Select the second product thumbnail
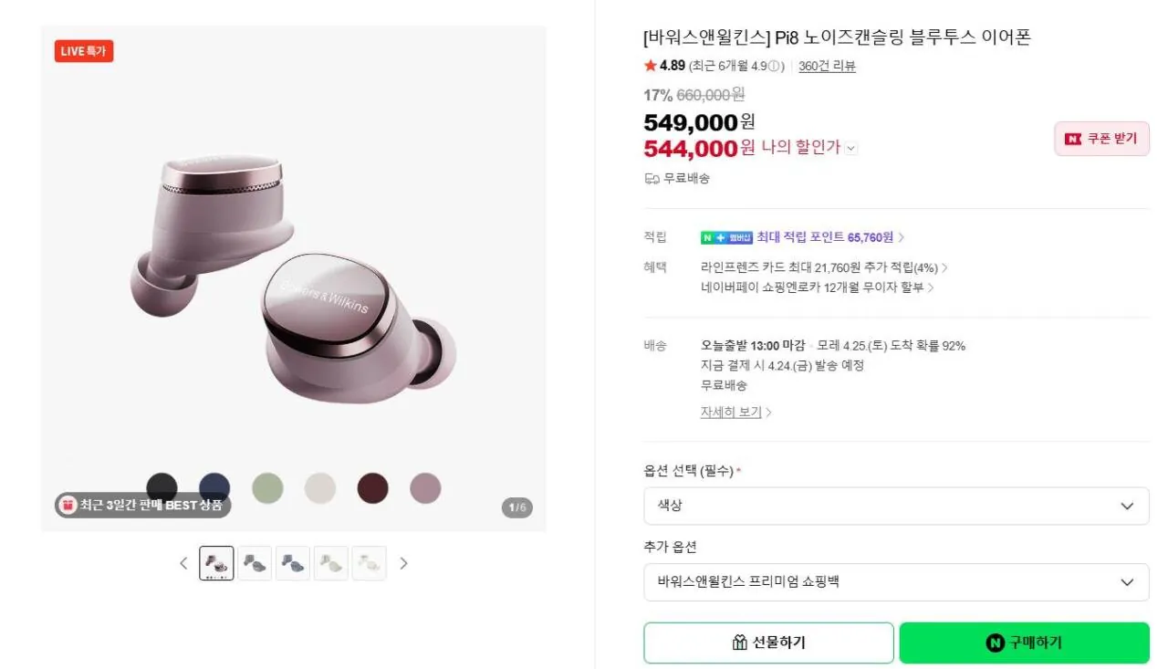 pyautogui.click(x=255, y=563)
